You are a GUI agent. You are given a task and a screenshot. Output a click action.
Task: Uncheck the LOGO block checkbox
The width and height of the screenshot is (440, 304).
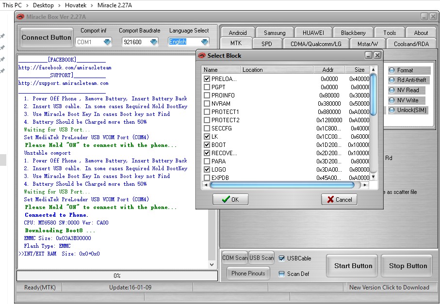tap(207, 169)
